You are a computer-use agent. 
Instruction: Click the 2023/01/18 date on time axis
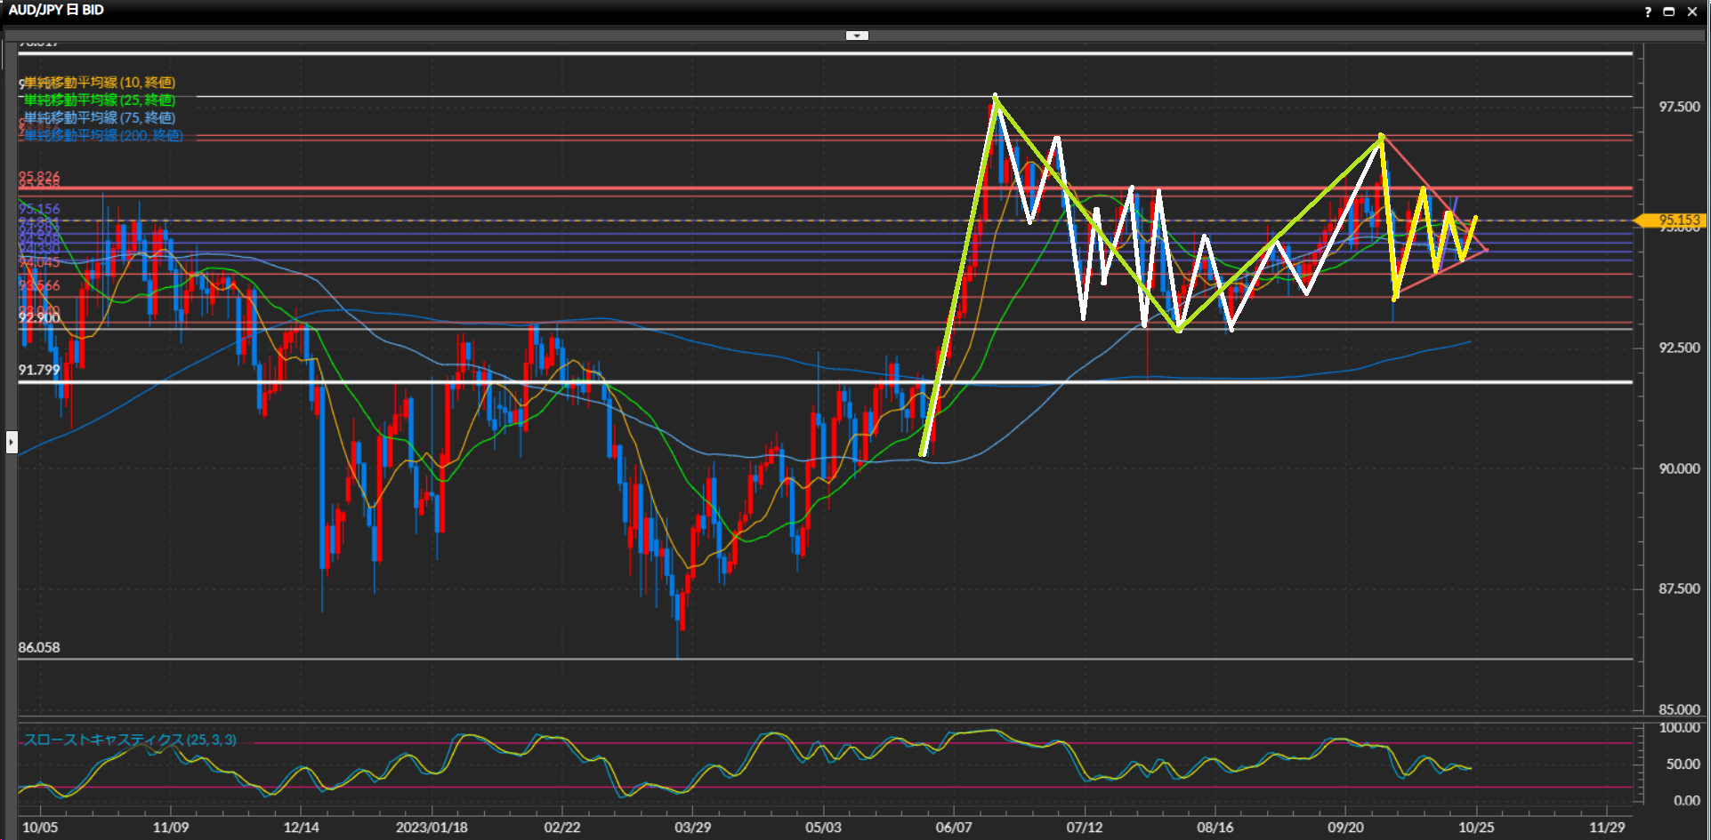pyautogui.click(x=432, y=828)
